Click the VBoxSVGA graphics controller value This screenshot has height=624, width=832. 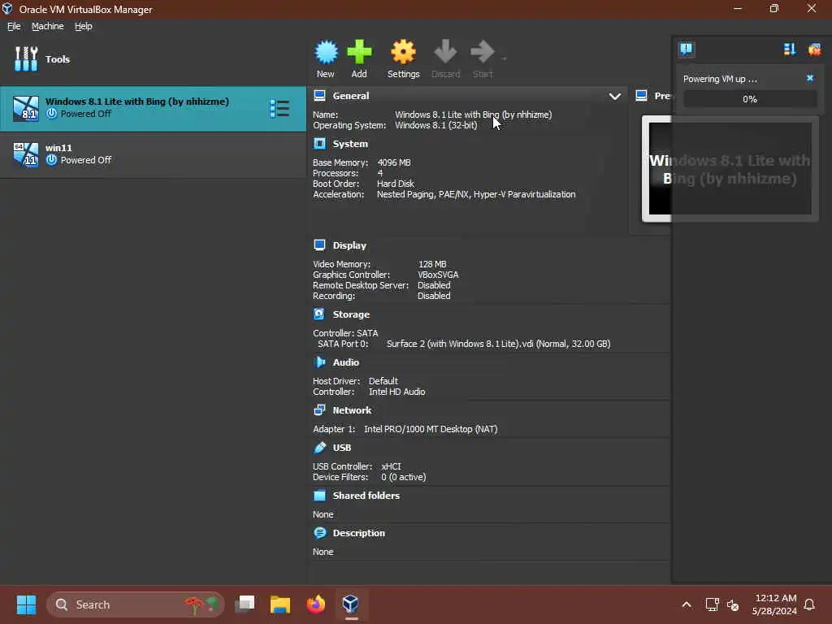pyautogui.click(x=438, y=275)
